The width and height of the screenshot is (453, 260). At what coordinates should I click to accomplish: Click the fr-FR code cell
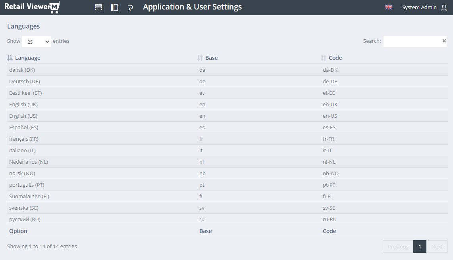tap(328, 139)
